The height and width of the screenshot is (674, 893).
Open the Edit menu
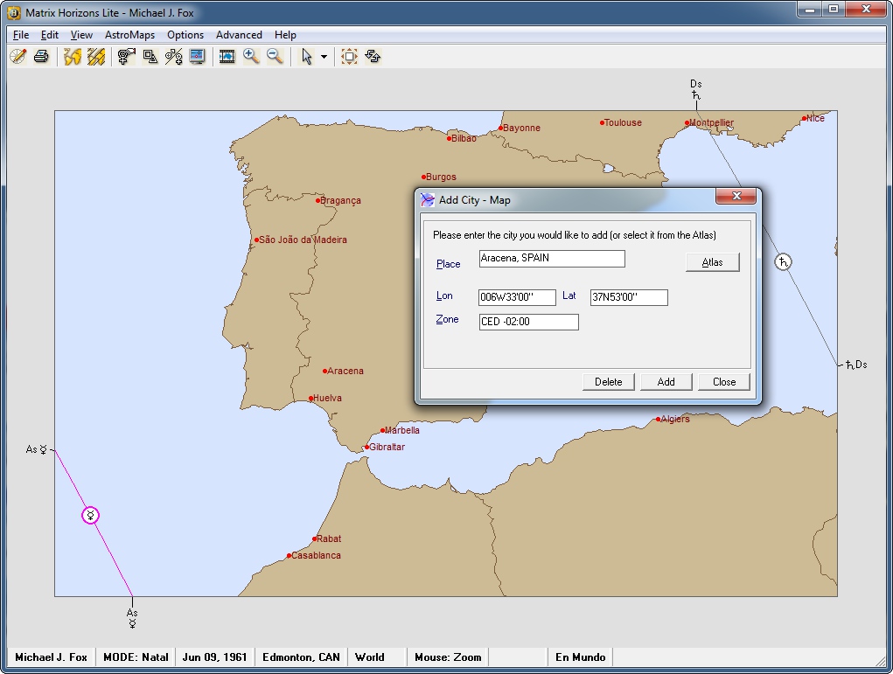tap(50, 35)
